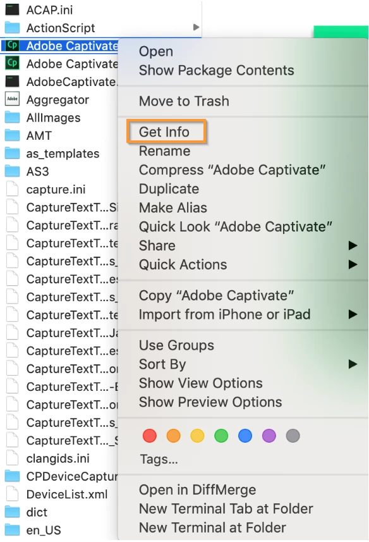The width and height of the screenshot is (369, 542).
Task: Select the "as_templates" folder name
Action: coord(63,154)
